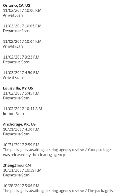This screenshot has height=194, width=119.
Task: Select the 10/31/2017 4:30 P.M. timestamp
Action: point(21,129)
